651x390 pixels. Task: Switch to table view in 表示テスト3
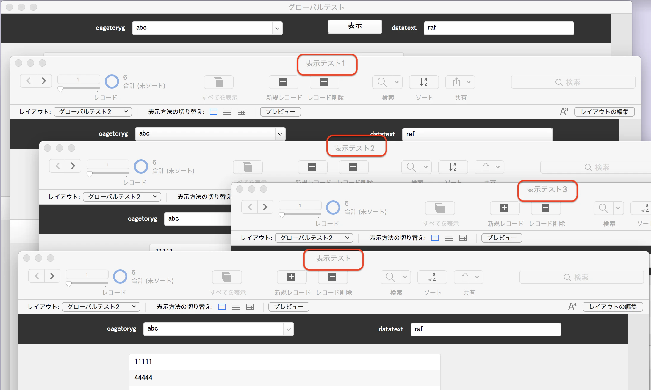coord(463,238)
